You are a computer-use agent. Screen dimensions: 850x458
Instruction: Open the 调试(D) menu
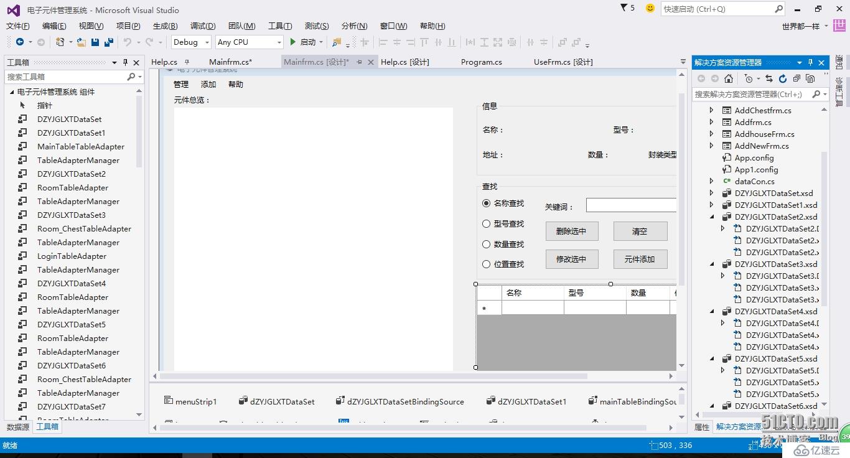pos(203,26)
